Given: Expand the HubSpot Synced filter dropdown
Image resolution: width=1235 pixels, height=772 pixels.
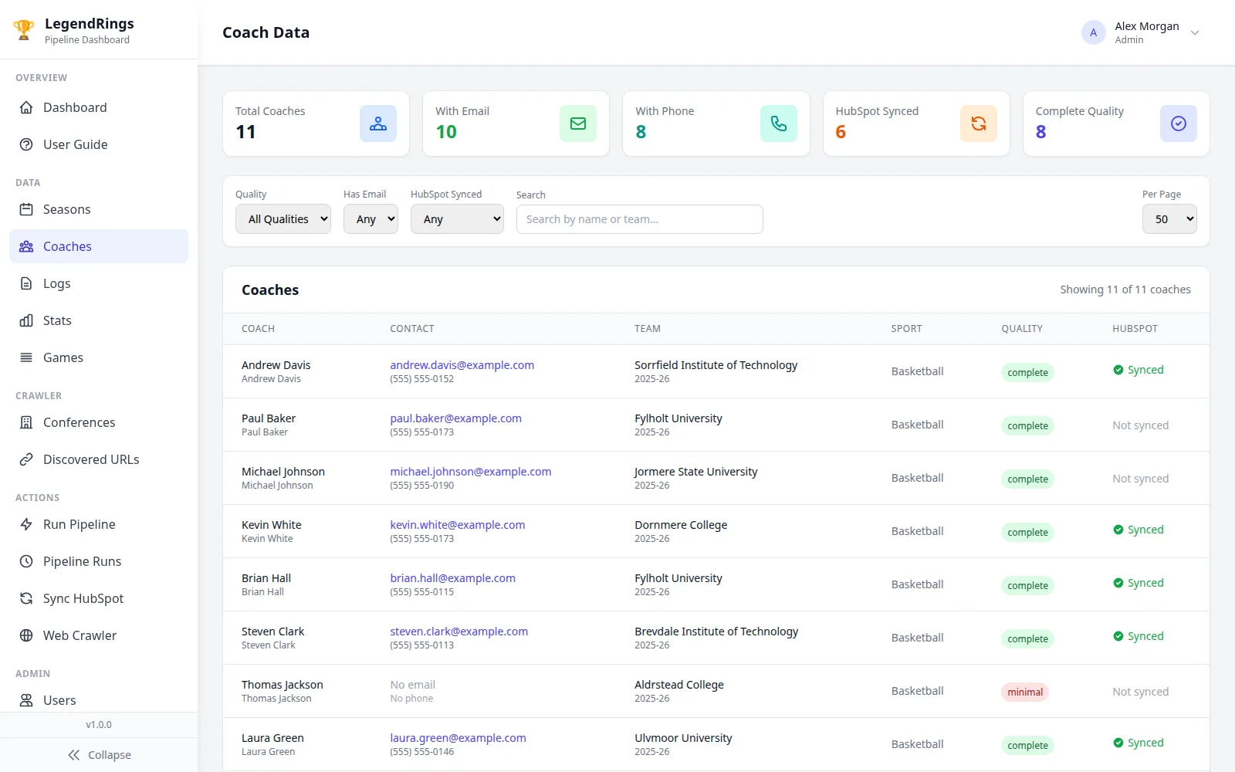Looking at the screenshot, I should tap(457, 219).
